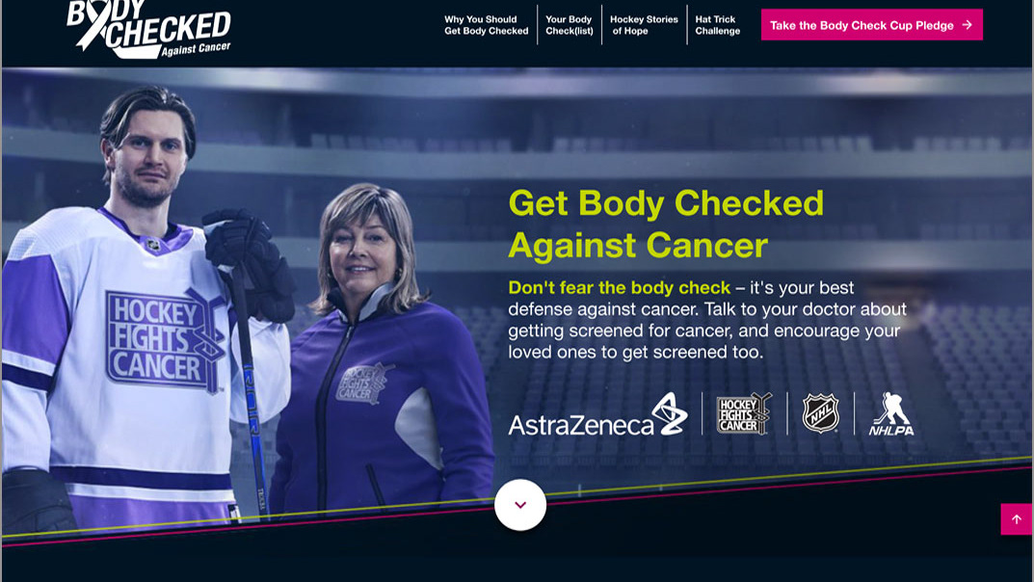The image size is (1034, 582).
Task: Click the Hockey Fights Cancer sponsor logo
Action: tap(744, 414)
